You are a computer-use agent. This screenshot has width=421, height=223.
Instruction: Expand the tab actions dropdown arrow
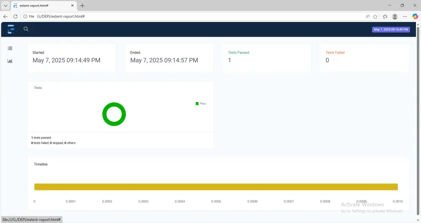tap(5, 5)
